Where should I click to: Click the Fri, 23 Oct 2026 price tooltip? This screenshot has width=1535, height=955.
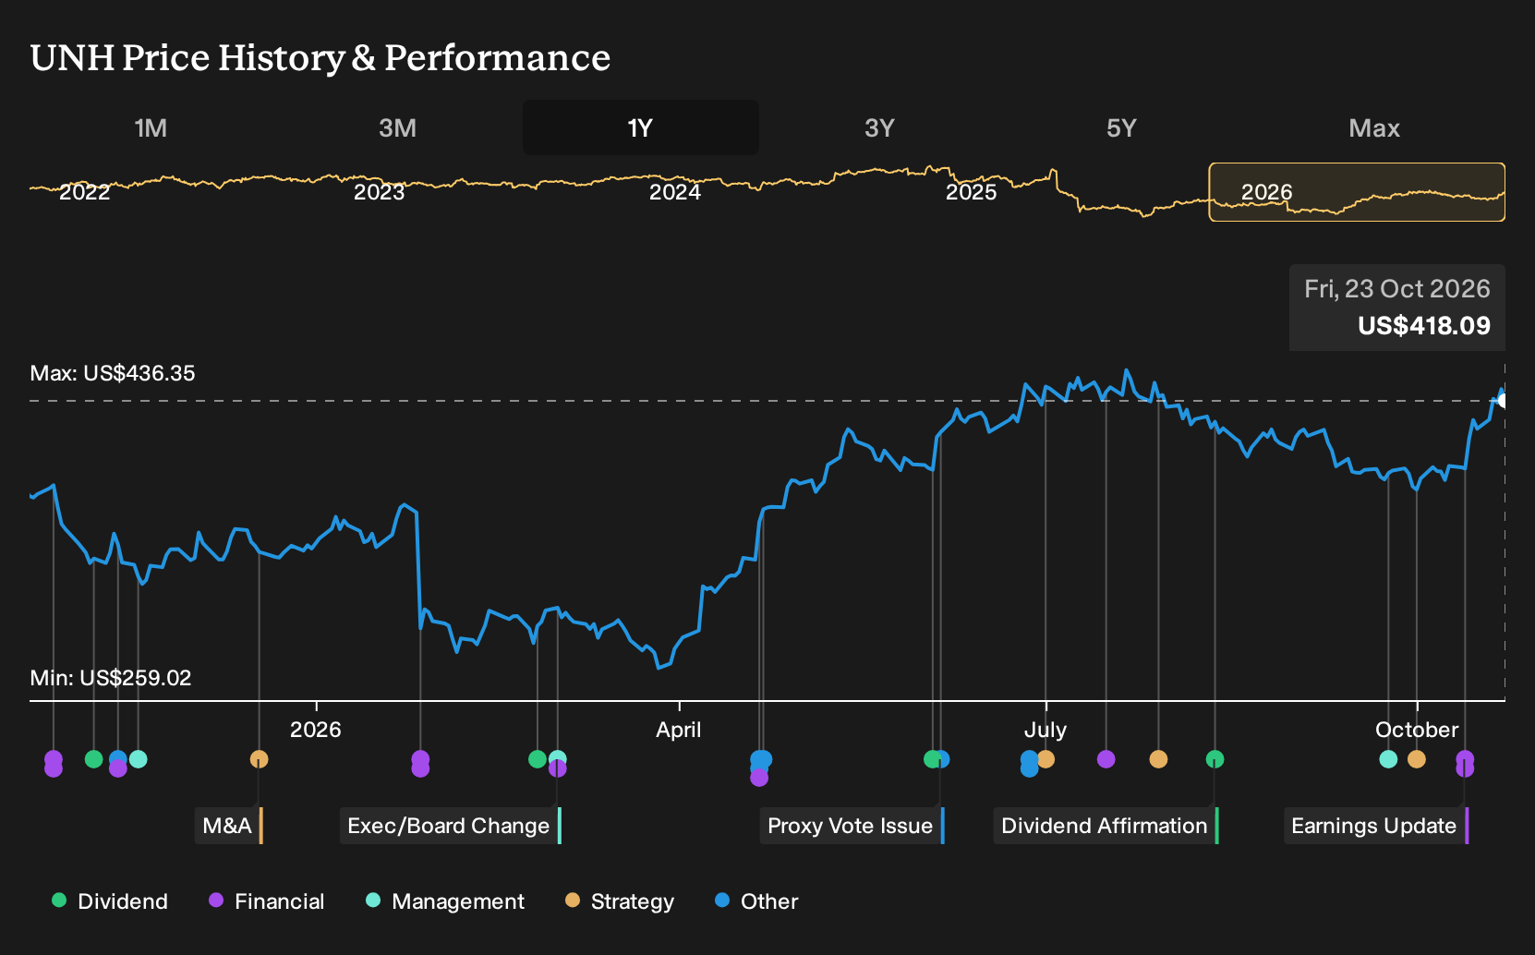click(1397, 308)
